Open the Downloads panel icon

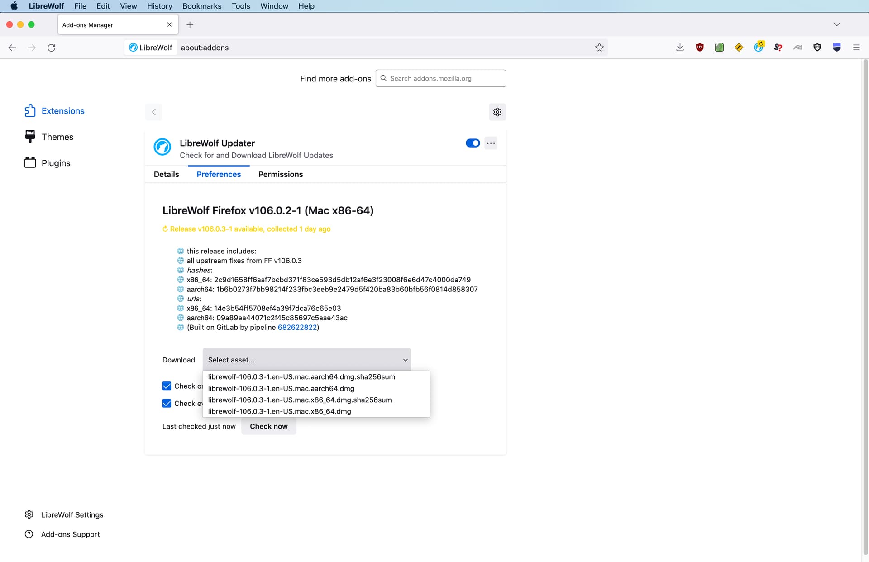click(680, 48)
